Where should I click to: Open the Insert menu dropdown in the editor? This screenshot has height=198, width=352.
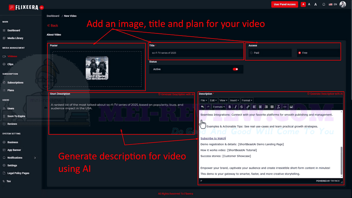click(234, 100)
